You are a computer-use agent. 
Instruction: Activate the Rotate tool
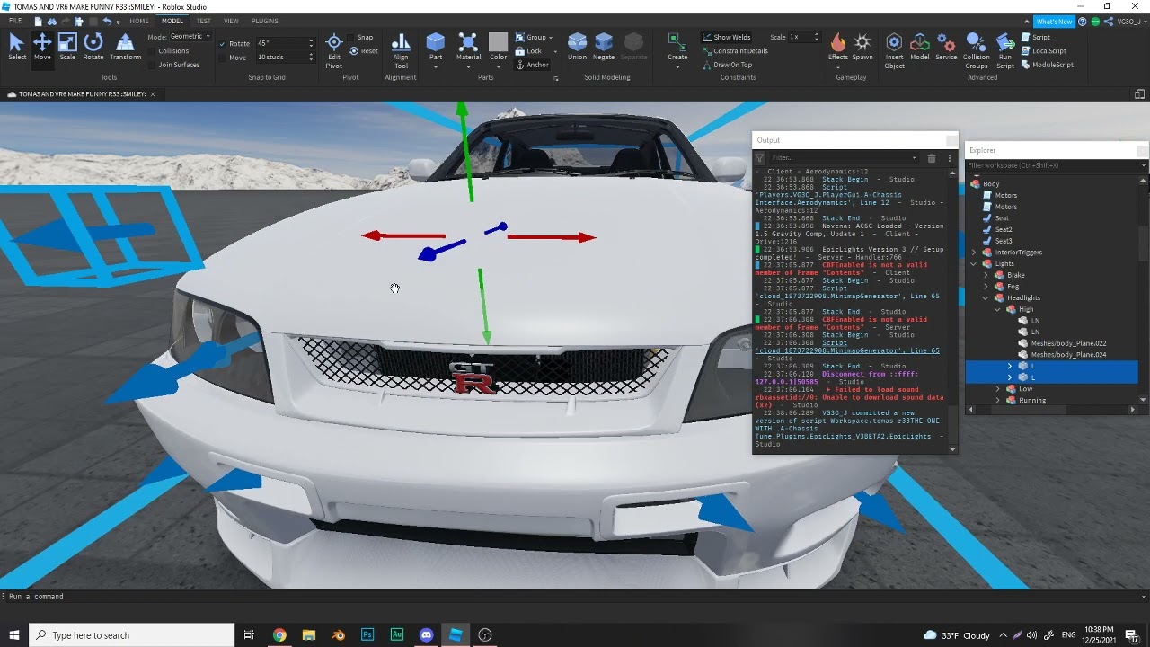coord(93,47)
